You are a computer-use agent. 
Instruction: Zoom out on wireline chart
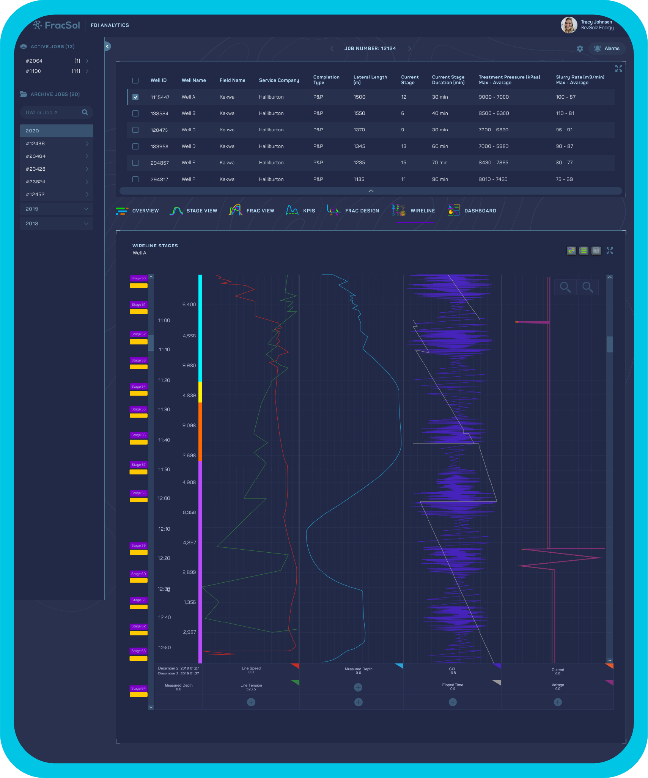(587, 287)
